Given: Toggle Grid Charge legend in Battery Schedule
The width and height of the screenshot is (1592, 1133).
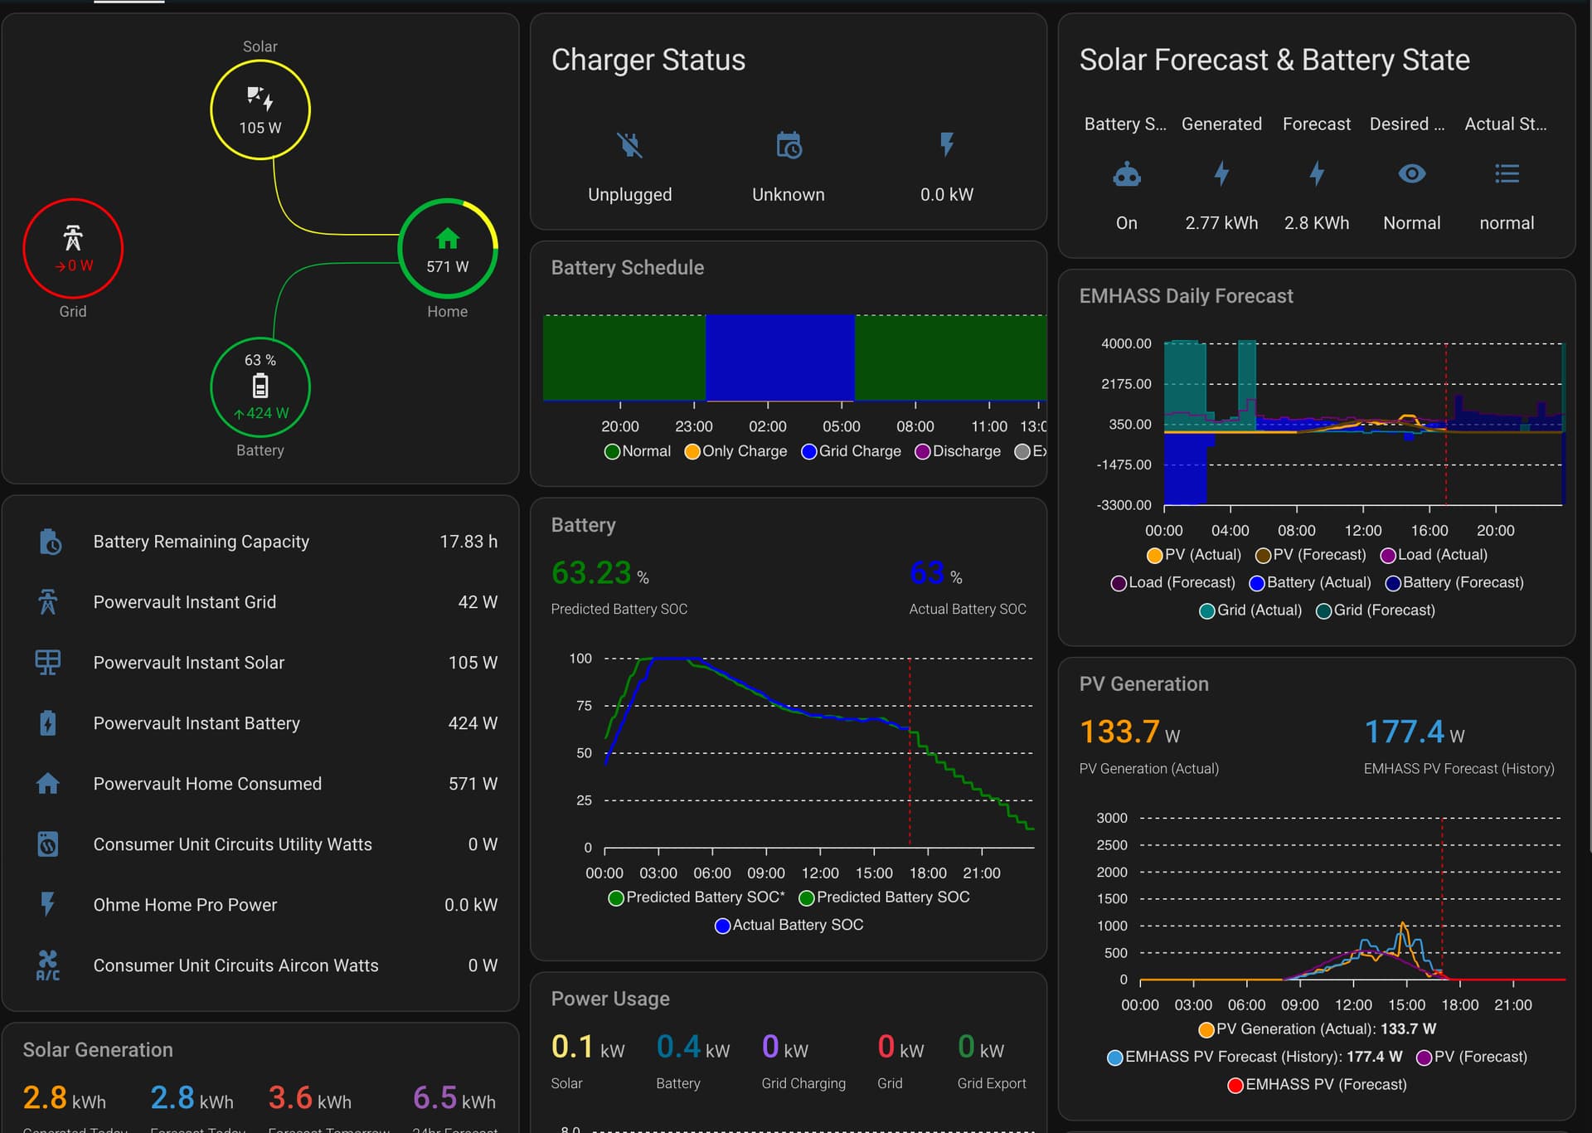Looking at the screenshot, I should pos(851,451).
